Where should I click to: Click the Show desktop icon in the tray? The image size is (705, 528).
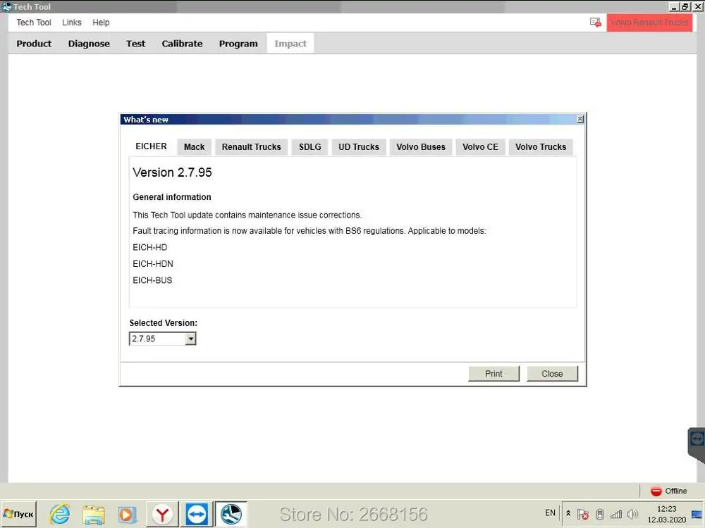tap(697, 514)
